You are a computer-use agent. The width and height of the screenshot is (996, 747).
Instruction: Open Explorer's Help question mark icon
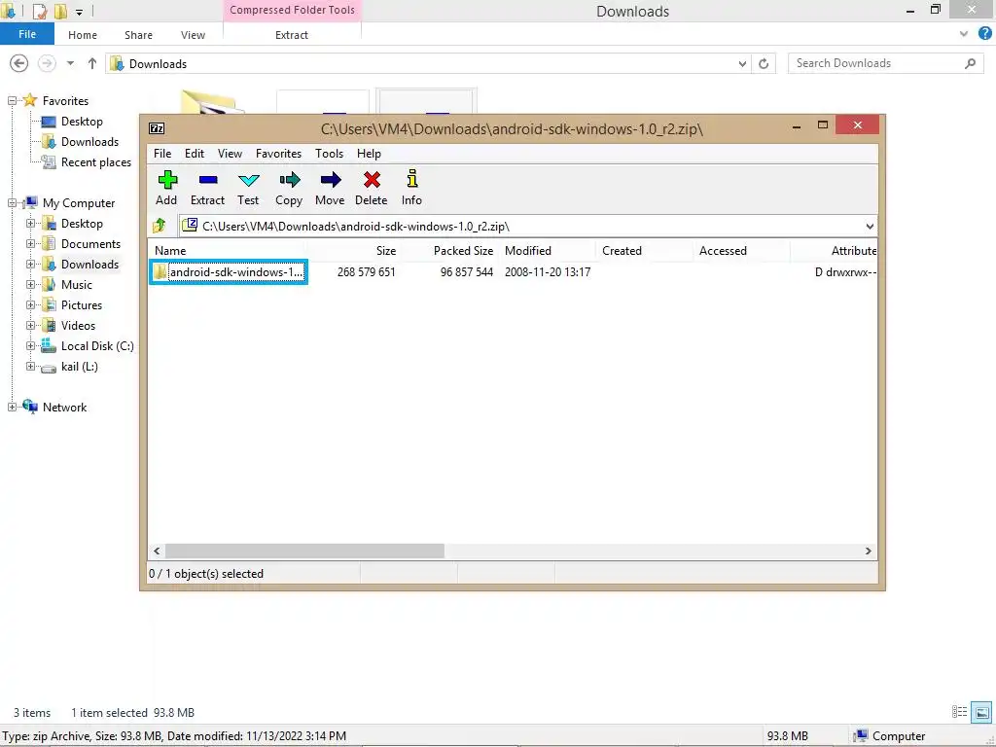(984, 34)
